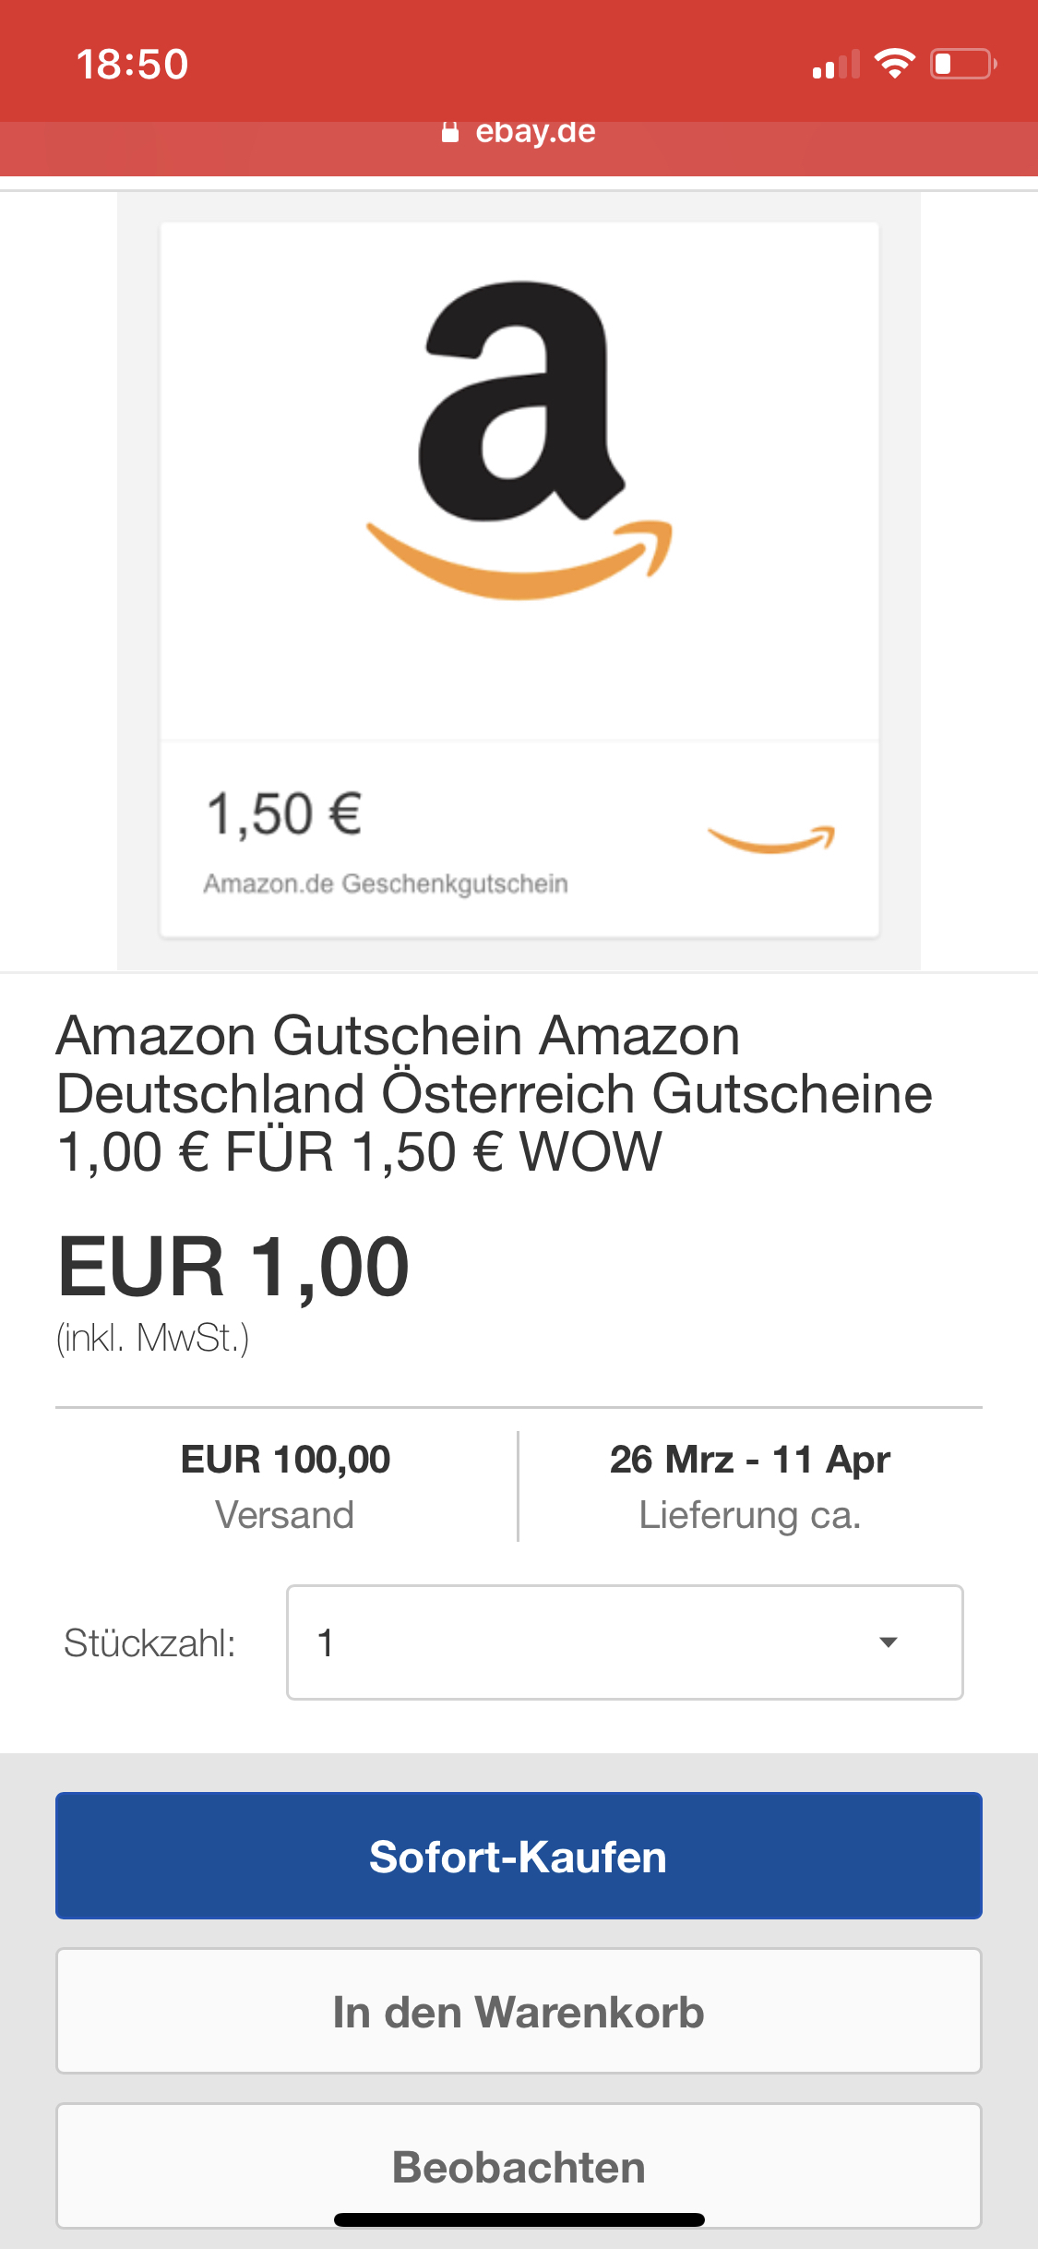Tap the Amazon.de Geschenkgutschein caption

point(386,884)
